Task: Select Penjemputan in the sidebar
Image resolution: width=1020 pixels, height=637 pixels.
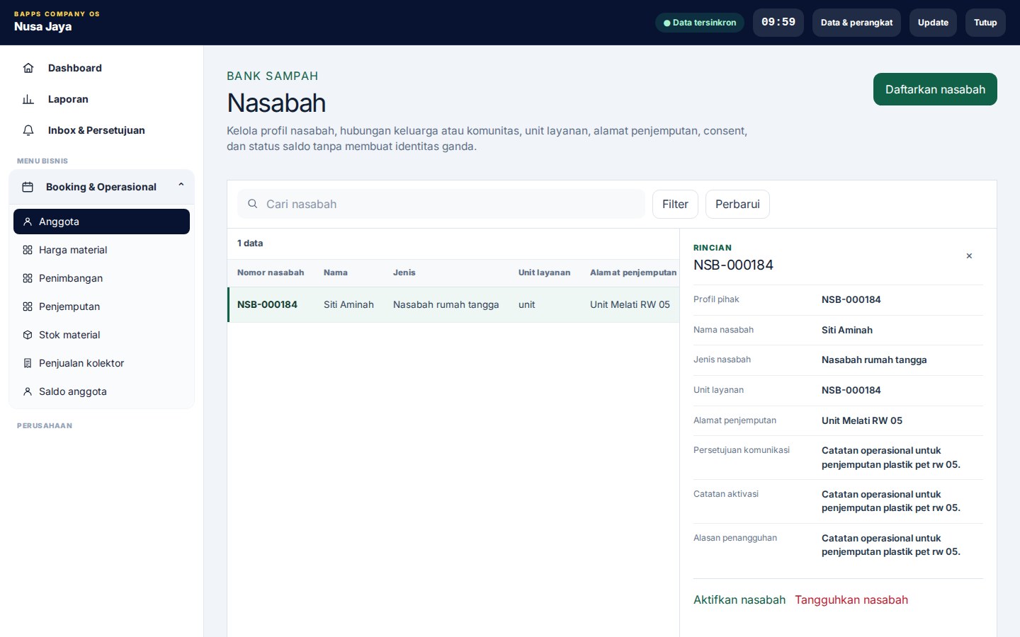Action: (101, 306)
